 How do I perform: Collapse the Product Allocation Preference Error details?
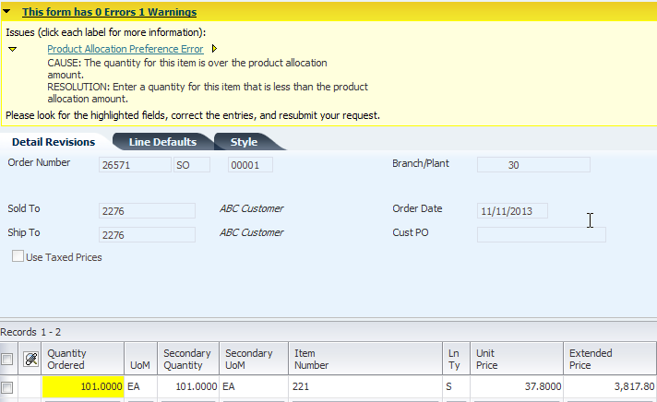click(x=13, y=50)
